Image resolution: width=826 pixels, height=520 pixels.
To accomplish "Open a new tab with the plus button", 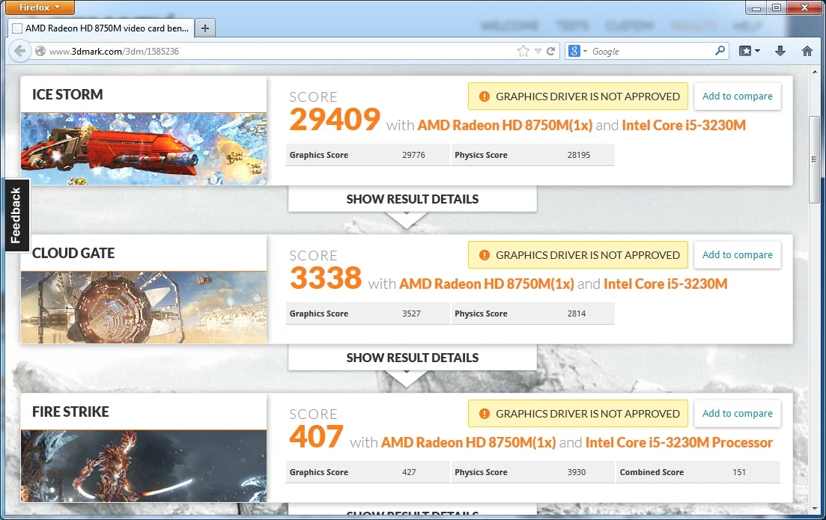I will [x=205, y=28].
